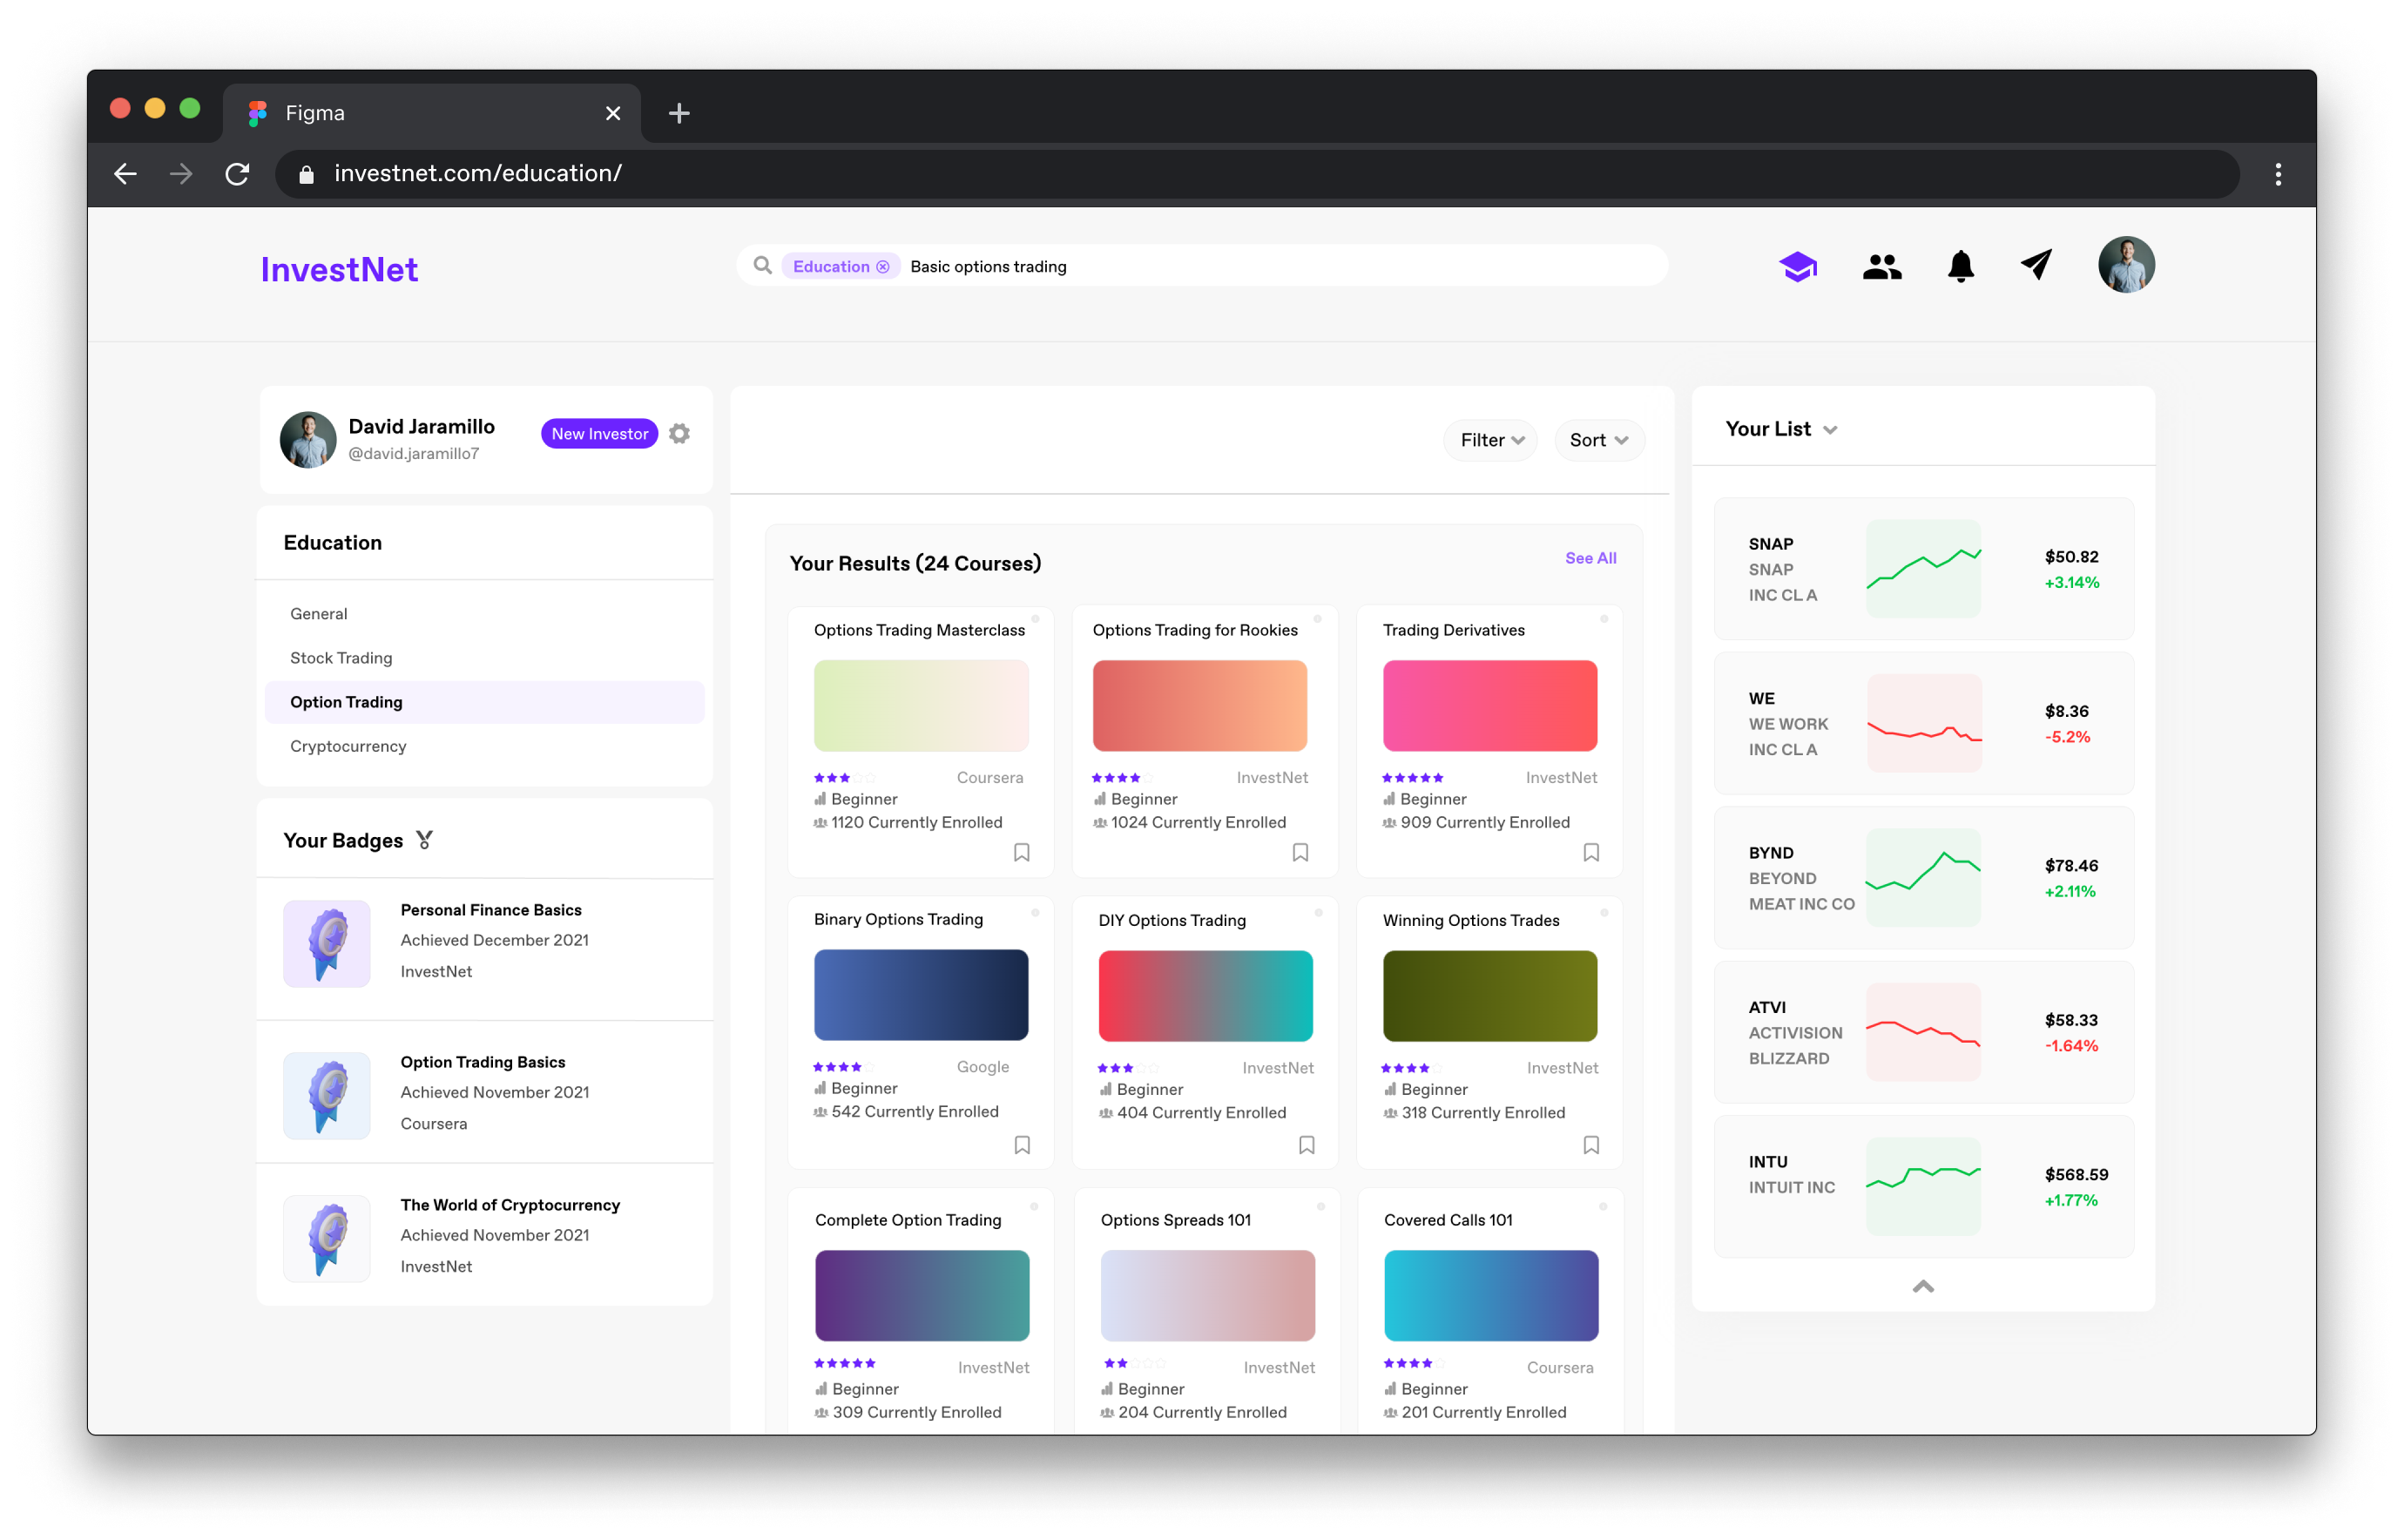Select Cryptocurrency category
Screen dimensions: 2404x1540
(348, 746)
